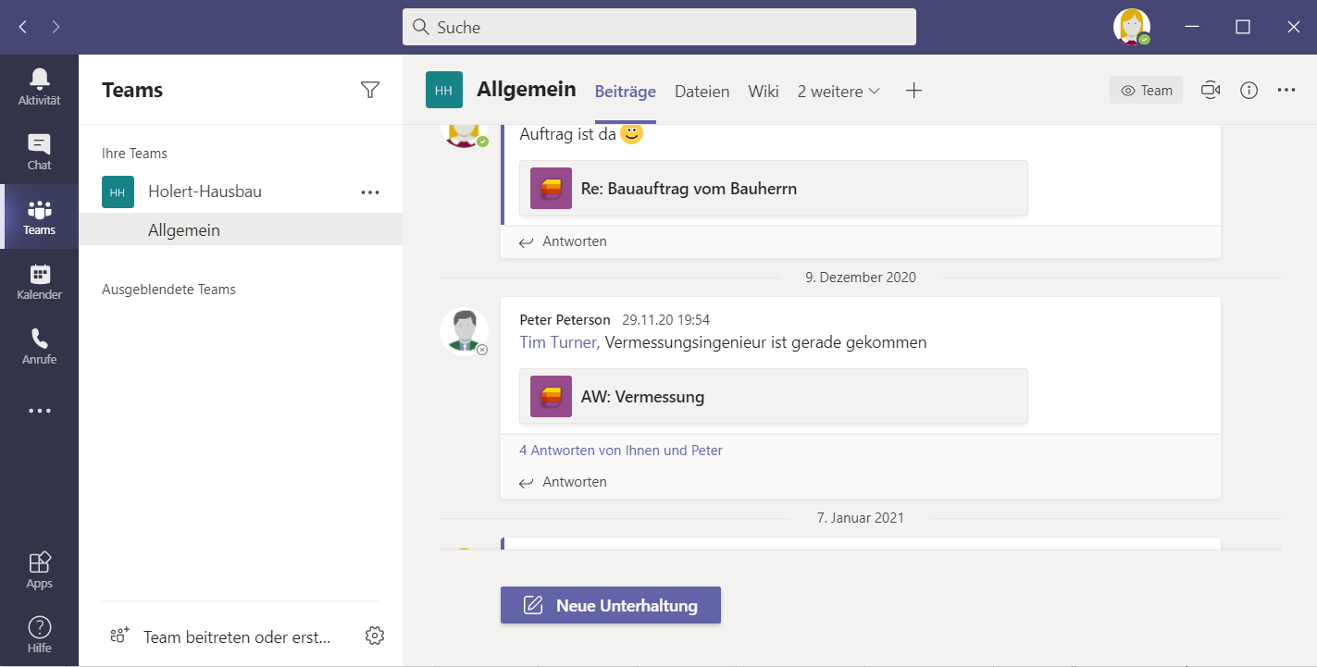Select the Teams sidebar icon
The height and width of the screenshot is (667, 1317).
[39, 216]
